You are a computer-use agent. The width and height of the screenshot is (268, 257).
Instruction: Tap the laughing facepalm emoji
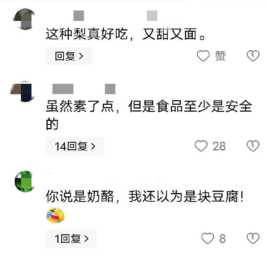tap(55, 215)
